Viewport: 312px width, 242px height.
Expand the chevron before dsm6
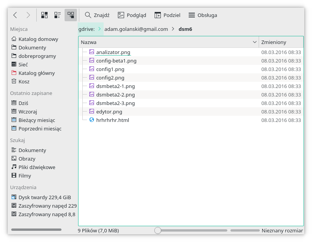coord(173,29)
